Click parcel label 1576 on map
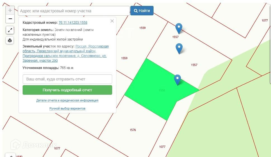This screenshot has height=157, width=271. pos(133,130)
